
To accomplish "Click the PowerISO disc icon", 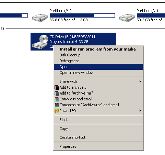I will (x=57, y=111).
